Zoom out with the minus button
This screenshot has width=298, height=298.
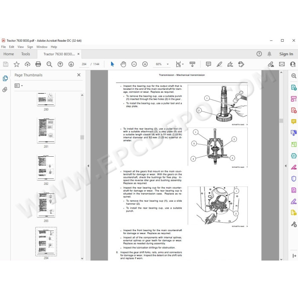[134, 64]
